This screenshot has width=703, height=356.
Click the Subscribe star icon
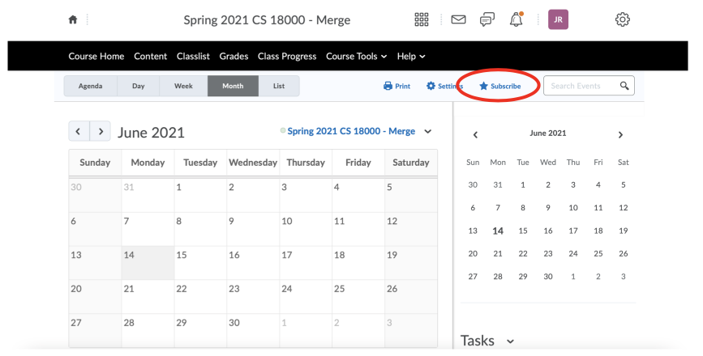pyautogui.click(x=483, y=86)
